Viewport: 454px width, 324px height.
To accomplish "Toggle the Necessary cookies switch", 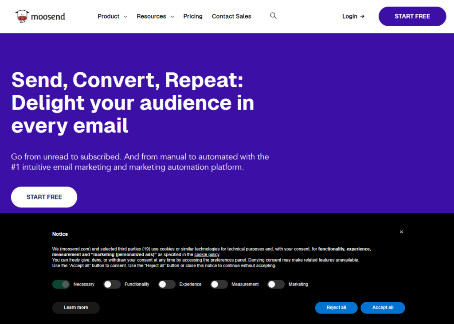I will tap(61, 285).
